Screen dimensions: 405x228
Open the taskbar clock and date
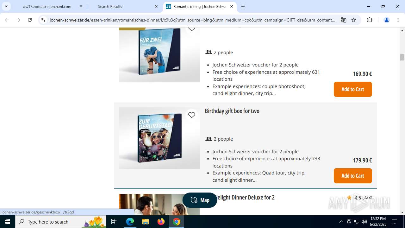point(378,222)
